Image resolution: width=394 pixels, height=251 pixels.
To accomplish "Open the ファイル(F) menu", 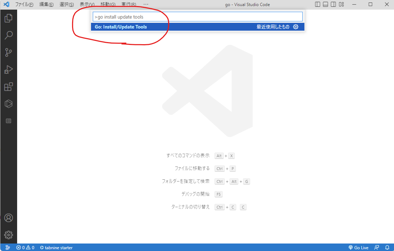I will (24, 4).
